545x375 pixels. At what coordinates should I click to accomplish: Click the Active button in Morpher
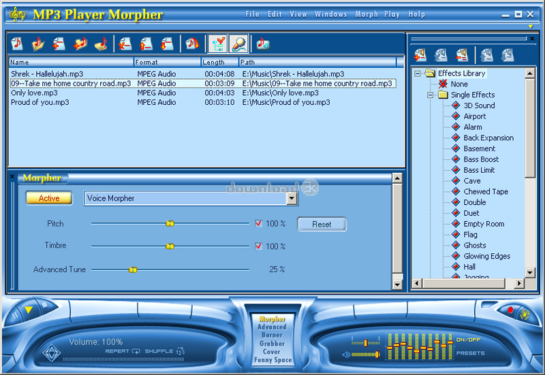(x=49, y=198)
